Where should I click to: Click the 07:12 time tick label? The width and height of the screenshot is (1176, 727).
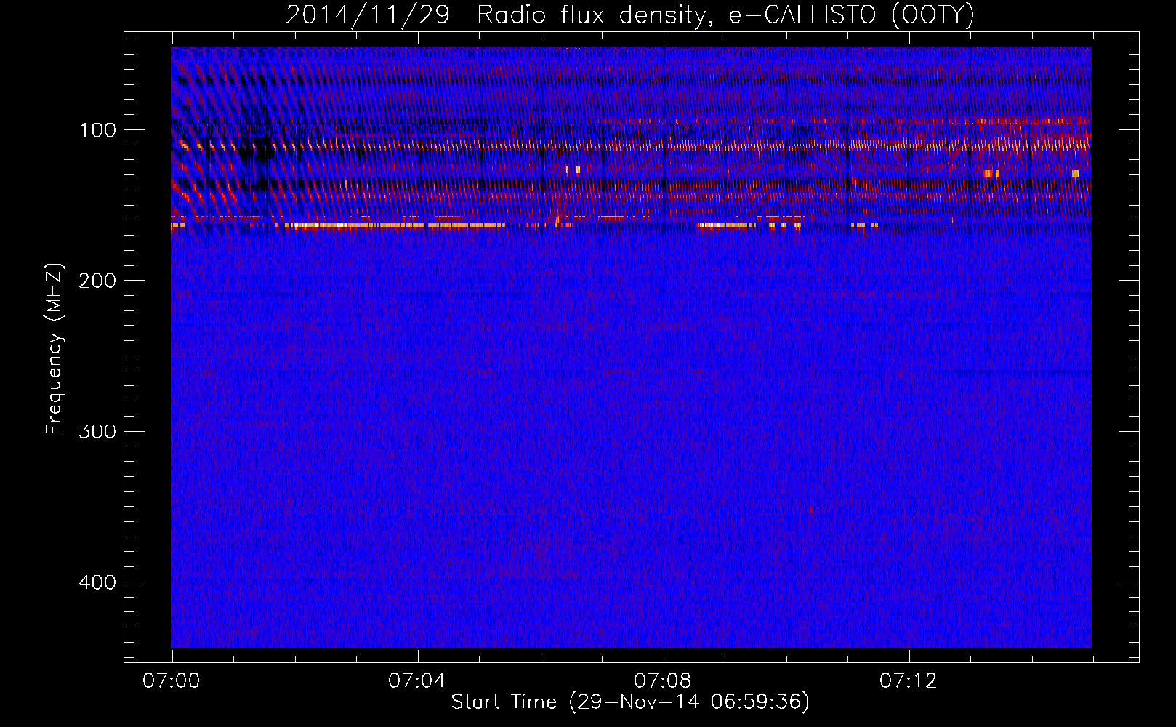point(909,681)
